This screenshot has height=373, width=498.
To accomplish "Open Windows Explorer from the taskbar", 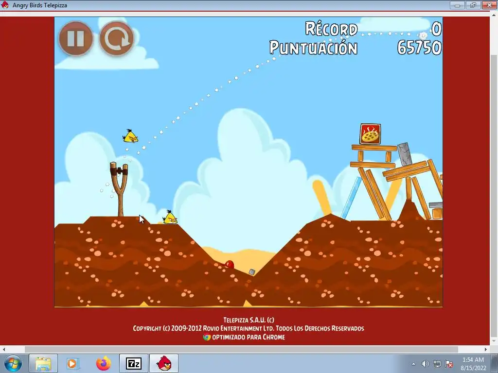I will pos(43,363).
